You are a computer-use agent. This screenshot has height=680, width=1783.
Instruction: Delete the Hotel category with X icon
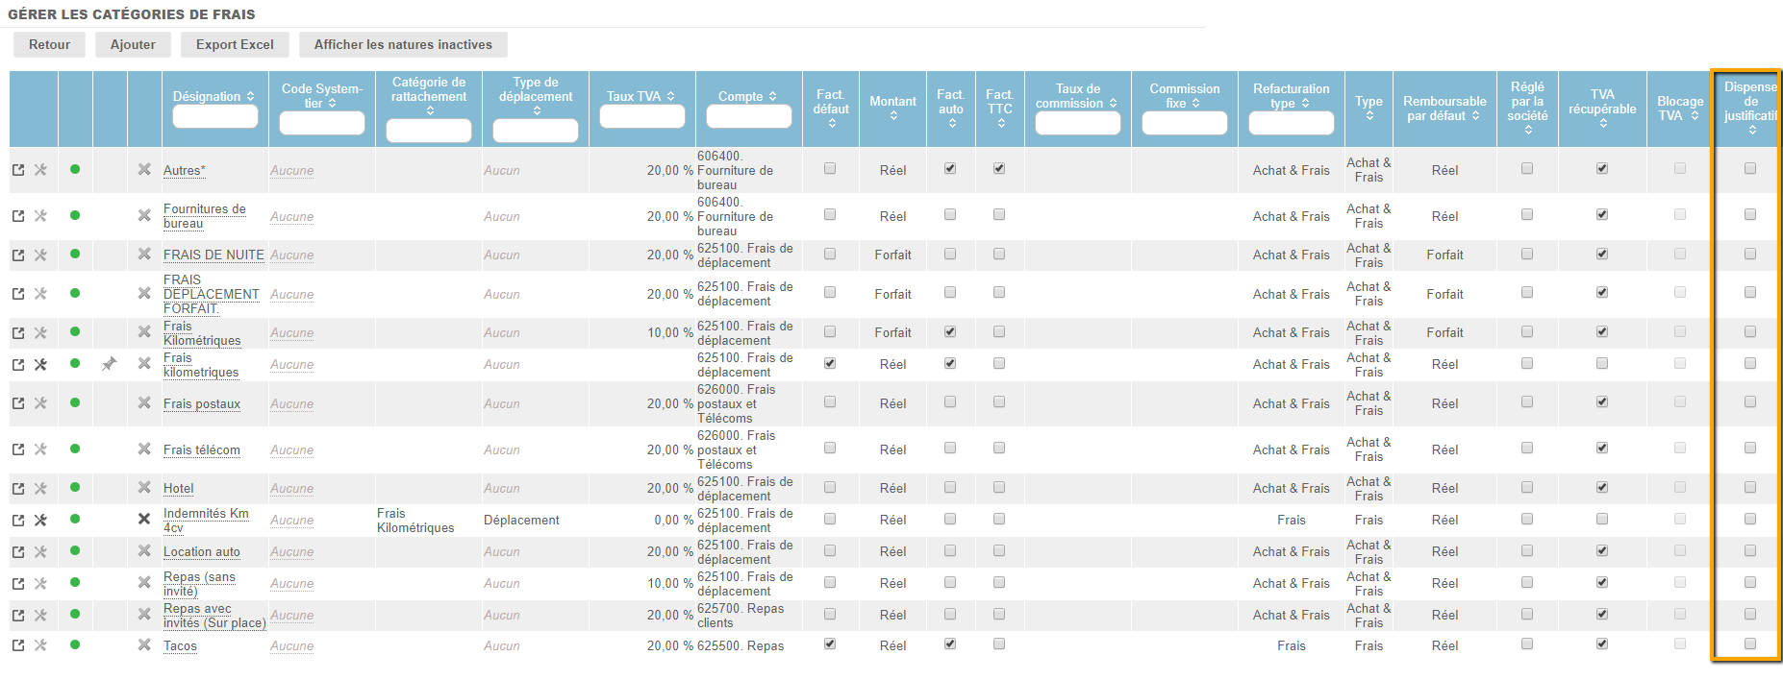(x=144, y=488)
